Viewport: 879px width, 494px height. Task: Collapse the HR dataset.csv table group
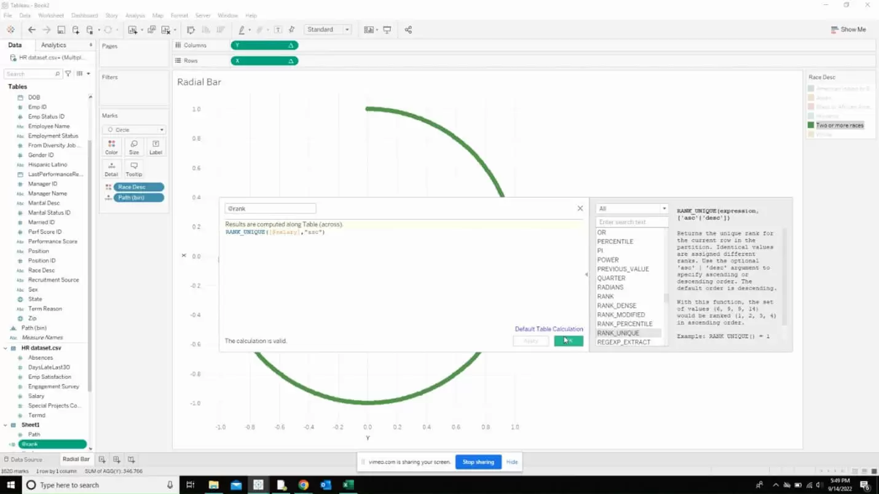[6, 348]
